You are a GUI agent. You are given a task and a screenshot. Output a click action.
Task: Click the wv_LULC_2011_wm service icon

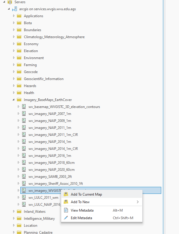24,197
